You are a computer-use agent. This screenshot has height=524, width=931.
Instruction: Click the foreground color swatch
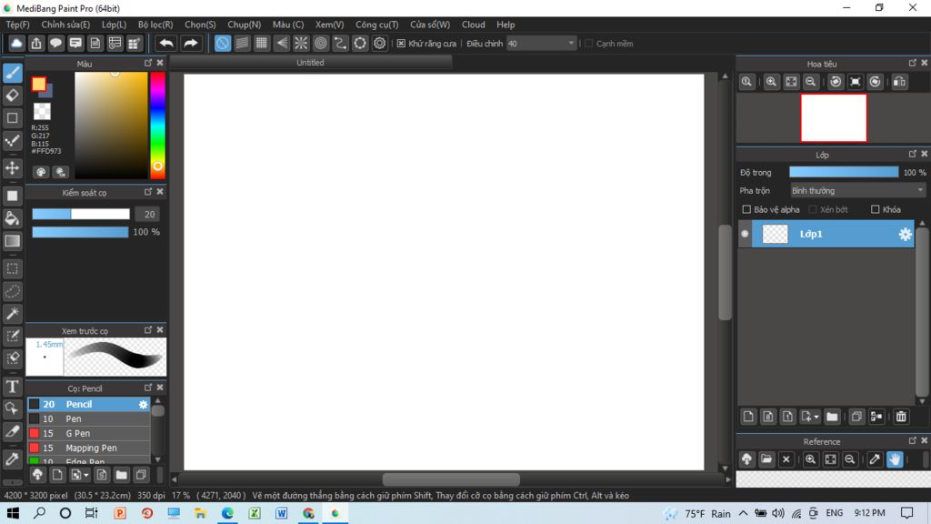[x=38, y=84]
